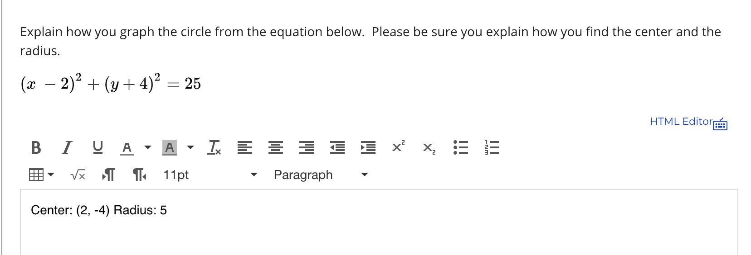The height and width of the screenshot is (255, 751).
Task: Center align the text
Action: click(x=276, y=147)
